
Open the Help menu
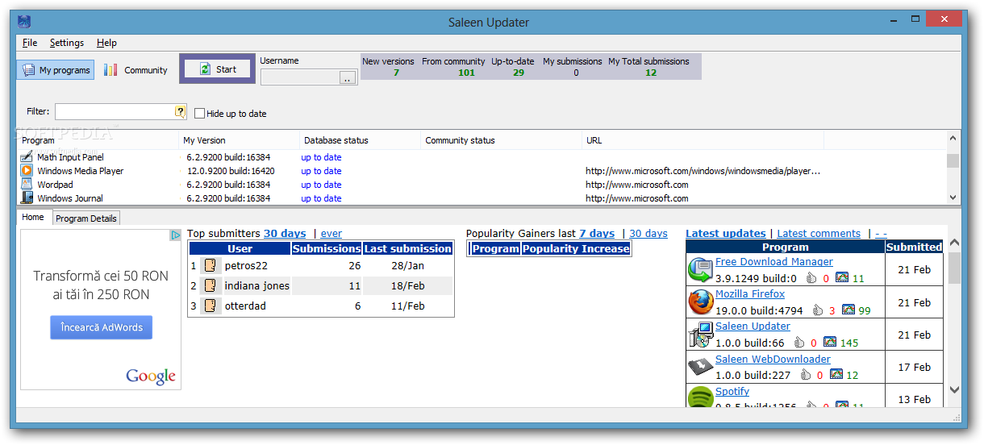[x=106, y=43]
